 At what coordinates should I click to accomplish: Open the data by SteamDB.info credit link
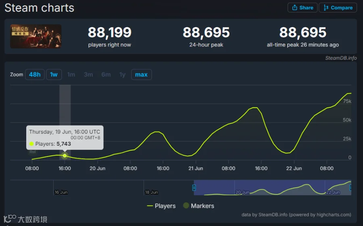[x=296, y=215]
